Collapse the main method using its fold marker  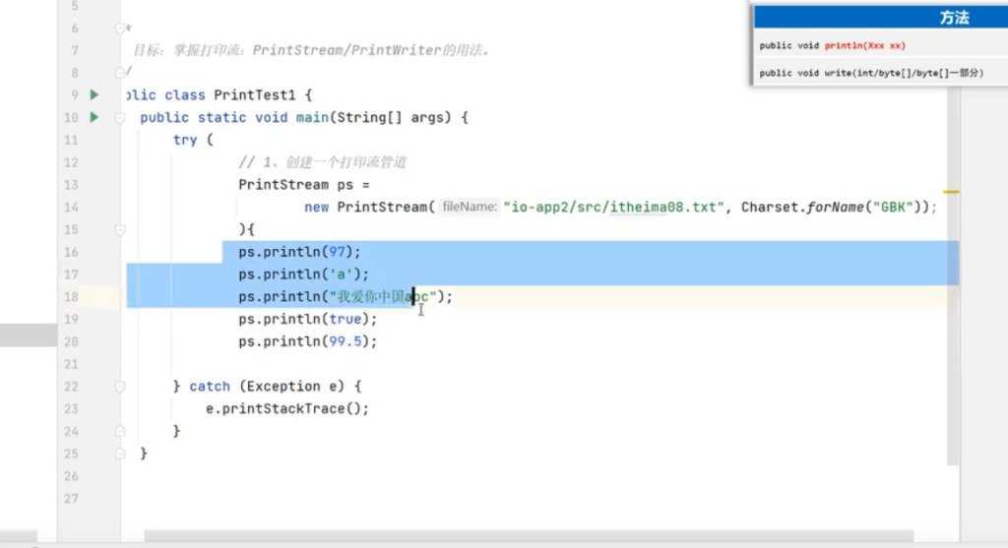120,118
